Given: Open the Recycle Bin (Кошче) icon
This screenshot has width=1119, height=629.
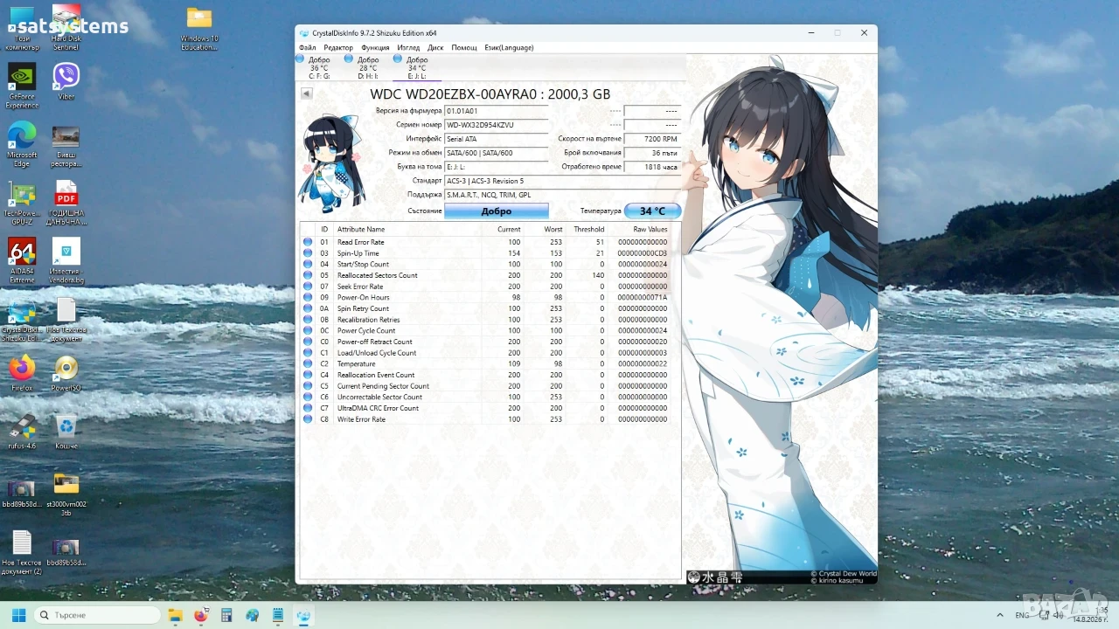Looking at the screenshot, I should click(66, 432).
